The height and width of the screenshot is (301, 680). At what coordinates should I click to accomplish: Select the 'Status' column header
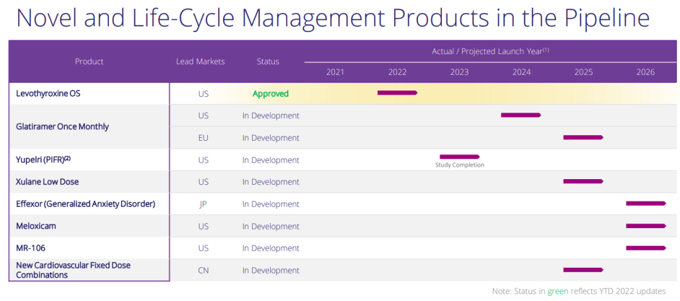coord(268,62)
